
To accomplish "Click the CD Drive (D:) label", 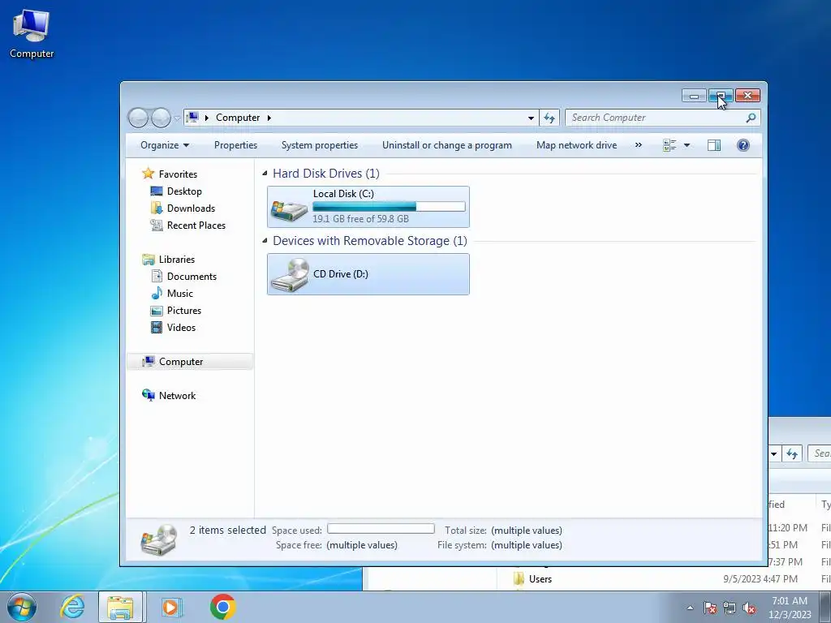I will (x=340, y=274).
